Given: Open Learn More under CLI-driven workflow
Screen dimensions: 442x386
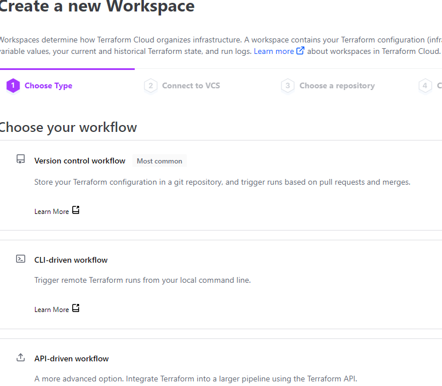Looking at the screenshot, I should pyautogui.click(x=52, y=310).
